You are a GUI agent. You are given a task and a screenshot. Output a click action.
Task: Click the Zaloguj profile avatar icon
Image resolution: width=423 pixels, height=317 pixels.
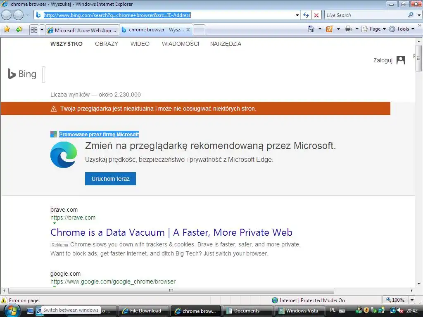[x=401, y=60]
